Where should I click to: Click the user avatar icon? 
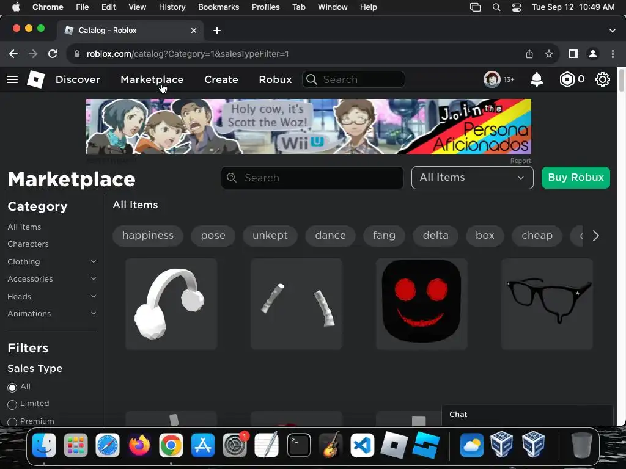(x=492, y=79)
